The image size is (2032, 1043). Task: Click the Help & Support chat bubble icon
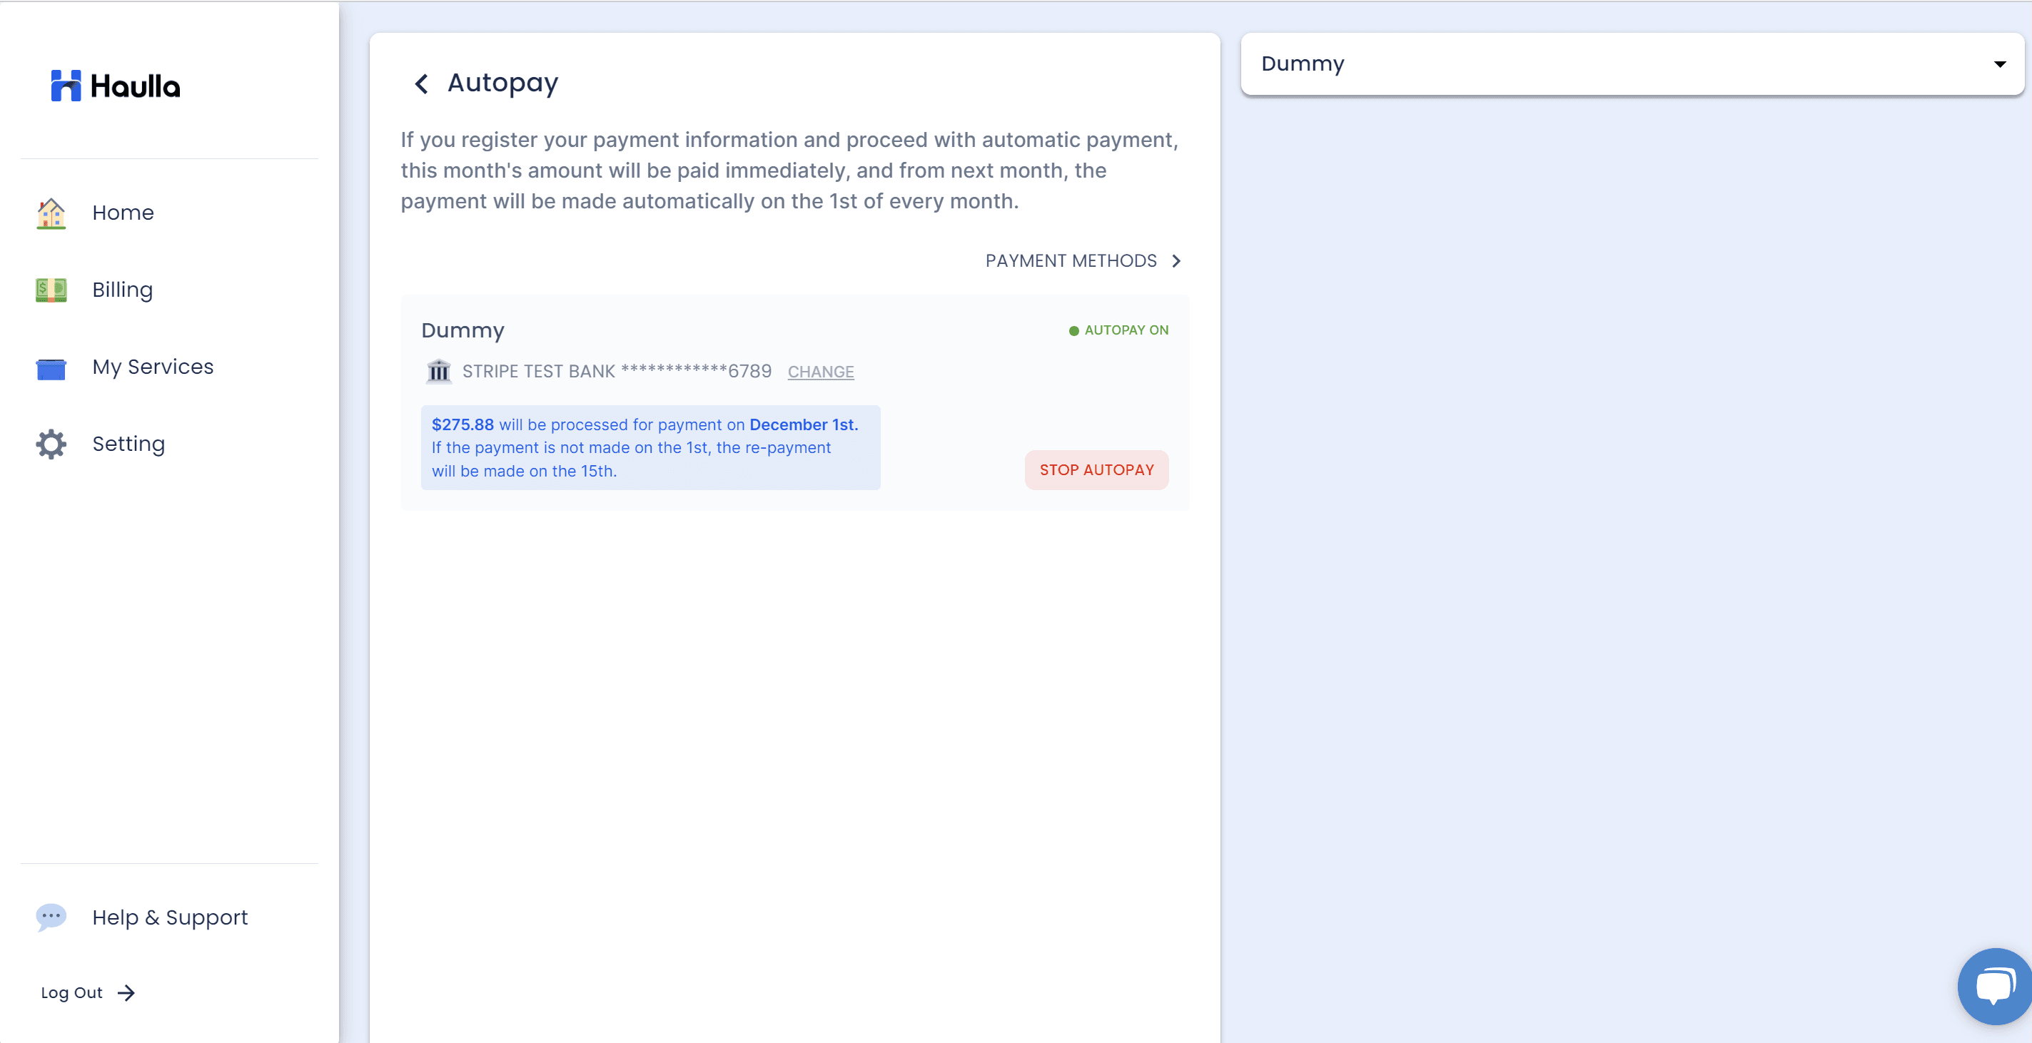[x=51, y=917]
